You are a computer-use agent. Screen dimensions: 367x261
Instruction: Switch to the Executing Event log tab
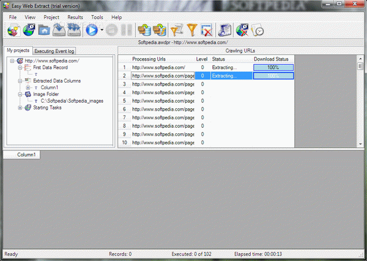pyautogui.click(x=54, y=51)
